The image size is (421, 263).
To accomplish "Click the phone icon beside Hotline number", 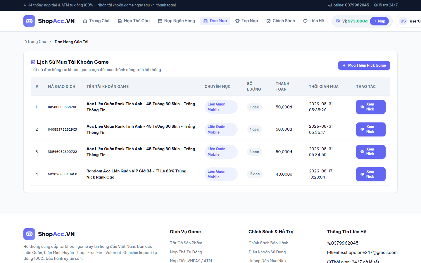I will [329, 5].
